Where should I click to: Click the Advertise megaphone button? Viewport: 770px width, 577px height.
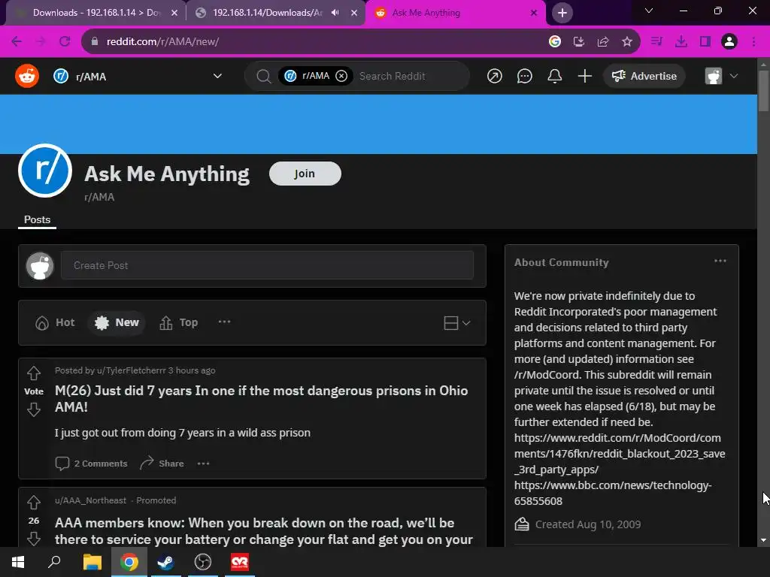coord(644,76)
